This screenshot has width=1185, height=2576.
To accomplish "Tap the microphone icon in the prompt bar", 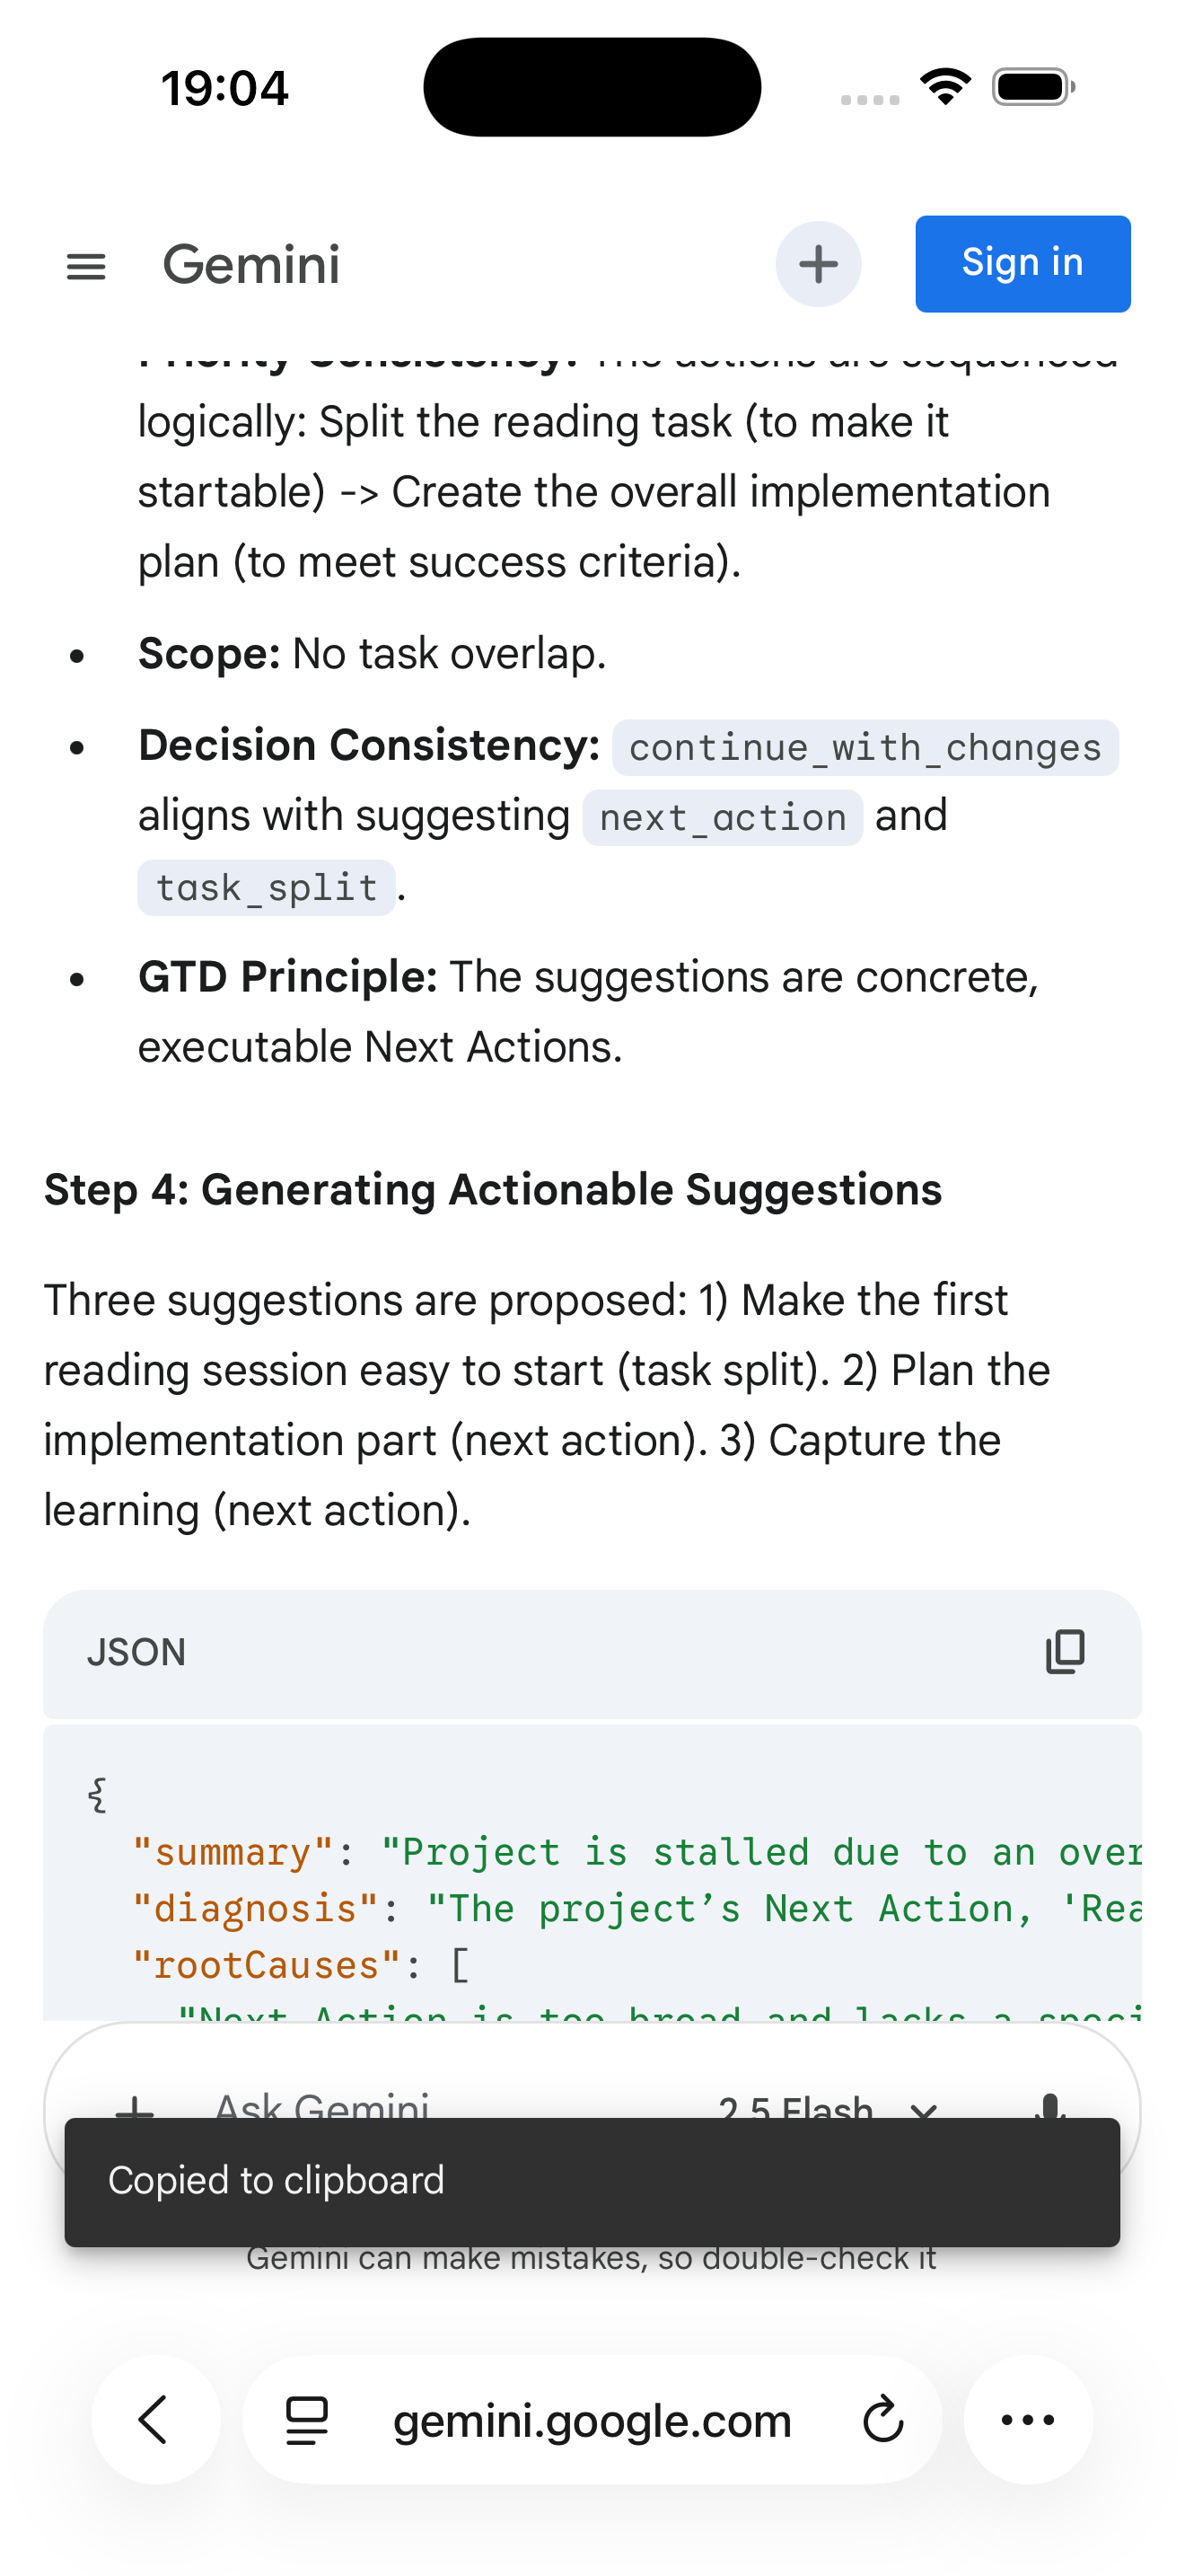I will 1050,2104.
